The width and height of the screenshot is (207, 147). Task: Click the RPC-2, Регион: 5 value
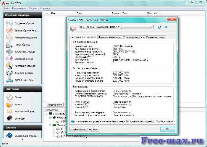[x=122, y=91]
